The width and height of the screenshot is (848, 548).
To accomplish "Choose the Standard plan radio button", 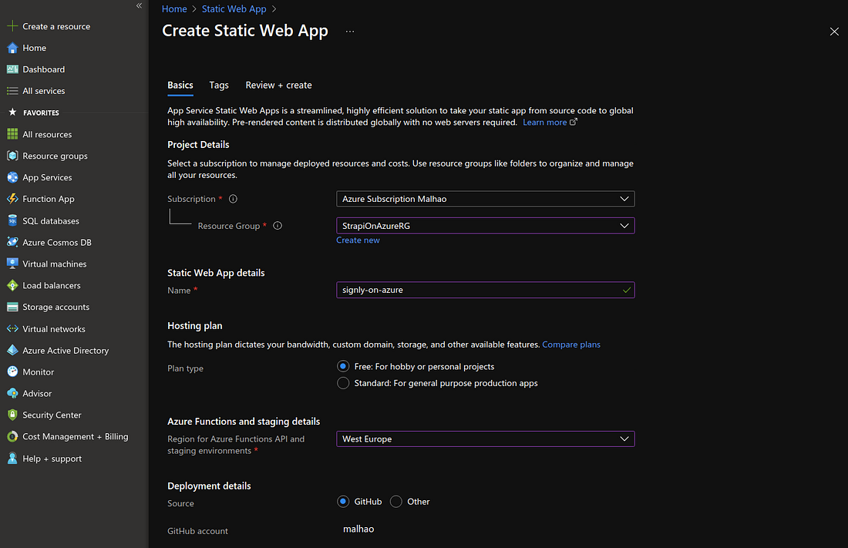I will [x=343, y=383].
